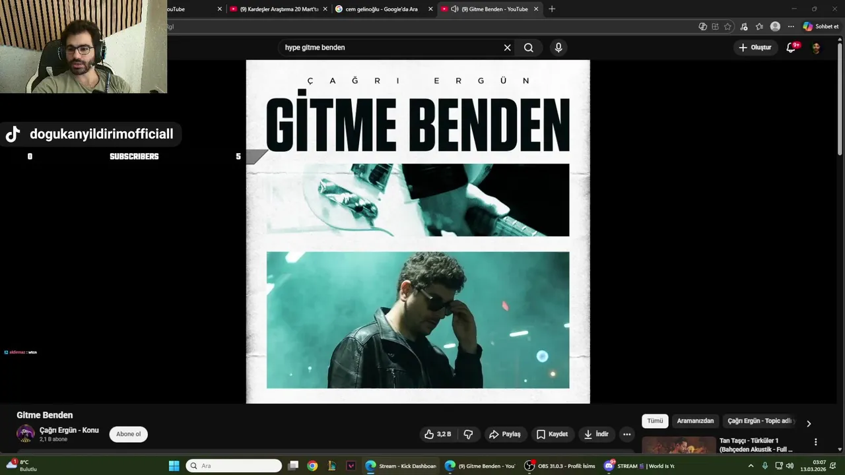The image size is (845, 475).
Task: Mute the Gitme Benden tab audio icon
Action: point(455,9)
